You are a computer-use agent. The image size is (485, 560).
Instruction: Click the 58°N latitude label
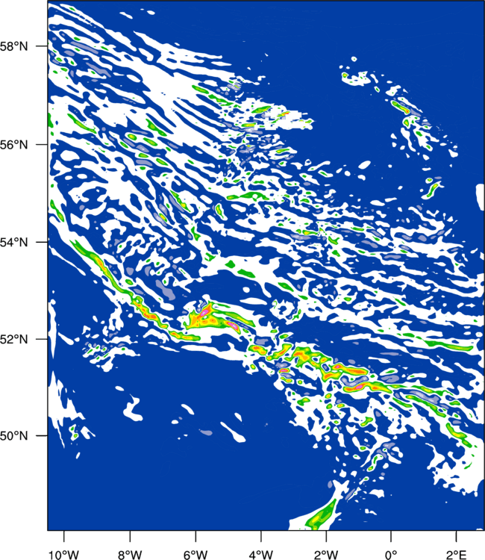[13, 46]
